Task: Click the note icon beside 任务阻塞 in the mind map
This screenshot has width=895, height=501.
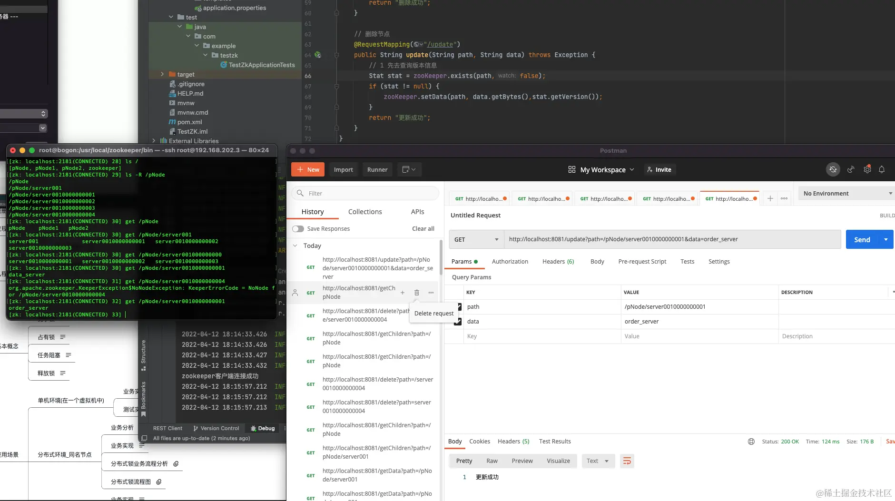Action: pos(69,355)
